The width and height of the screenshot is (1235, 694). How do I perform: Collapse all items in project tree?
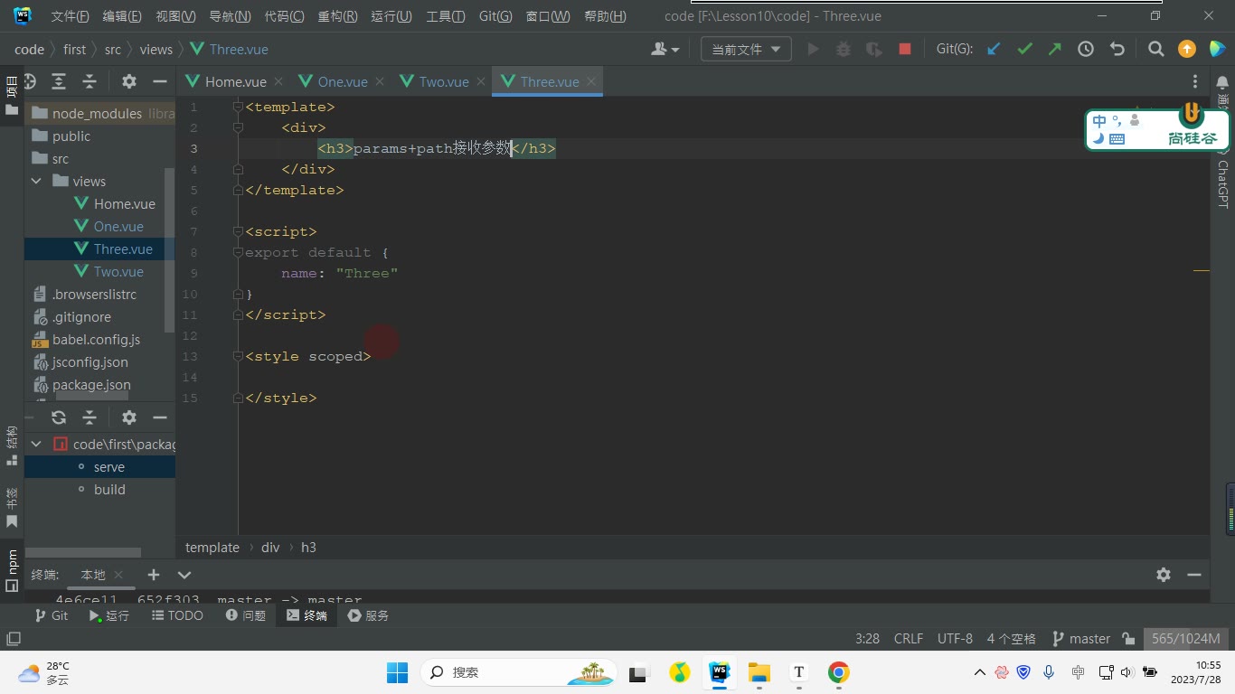click(90, 81)
